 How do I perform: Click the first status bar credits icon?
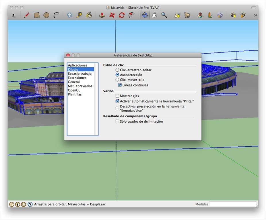coord(11,204)
